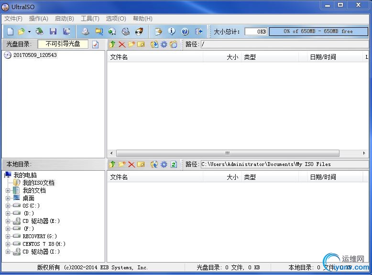372x275 pixels.
Task: Open the 选项(O) menu
Action: pyautogui.click(x=116, y=19)
